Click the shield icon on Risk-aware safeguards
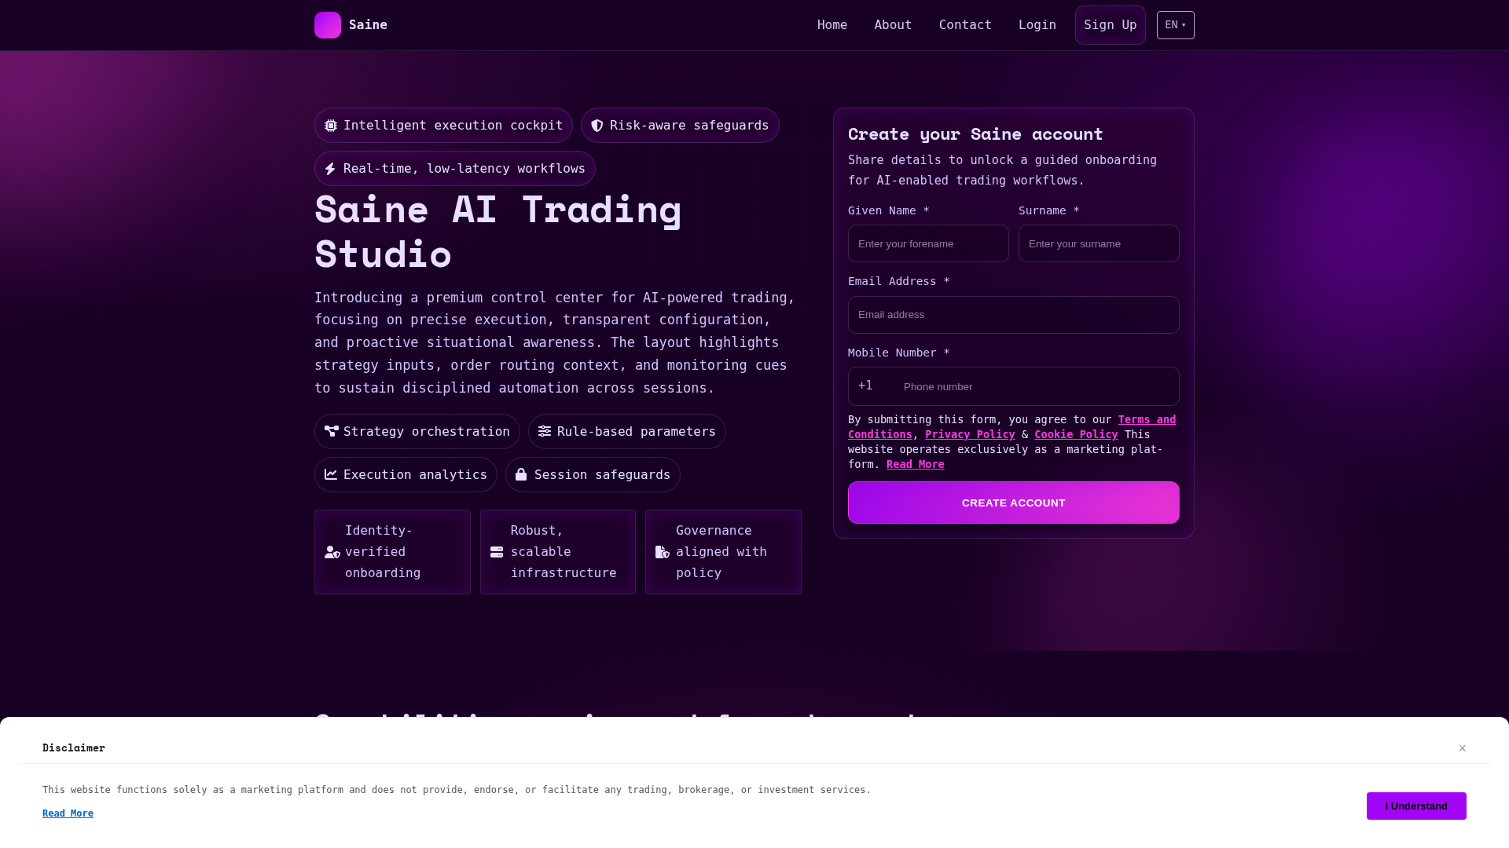 [x=597, y=126]
